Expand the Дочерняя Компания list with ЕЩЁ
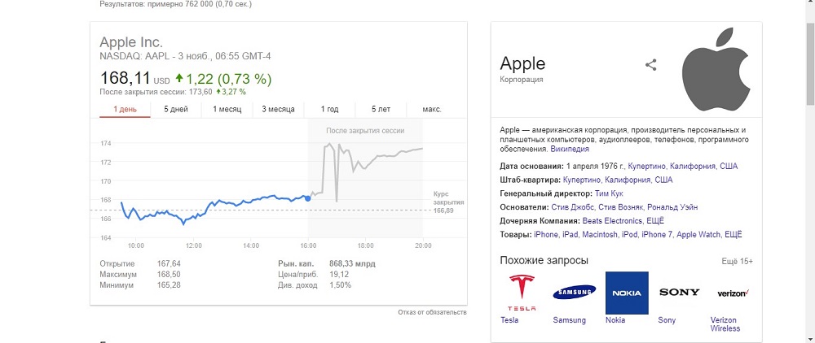 pos(656,221)
